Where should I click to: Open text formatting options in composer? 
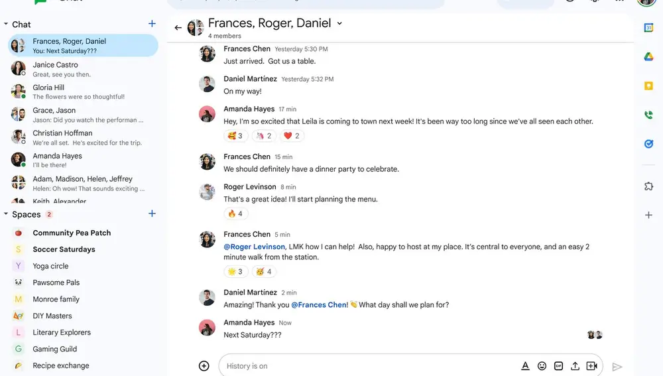525,366
